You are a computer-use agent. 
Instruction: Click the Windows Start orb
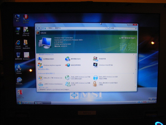point(20,102)
